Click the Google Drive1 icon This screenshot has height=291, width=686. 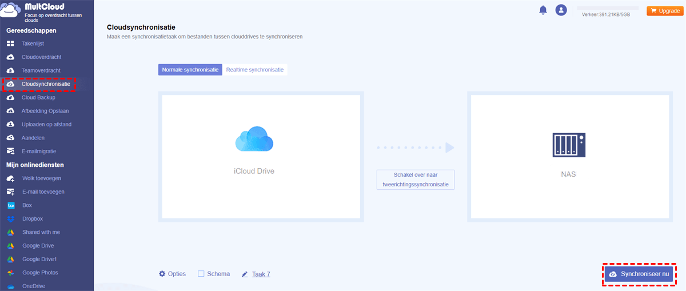click(x=10, y=259)
